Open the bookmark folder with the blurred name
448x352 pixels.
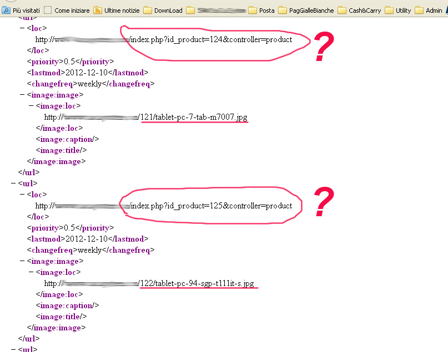(x=216, y=11)
